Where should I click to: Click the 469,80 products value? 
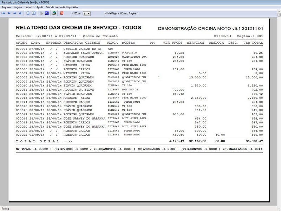tap(178, 135)
